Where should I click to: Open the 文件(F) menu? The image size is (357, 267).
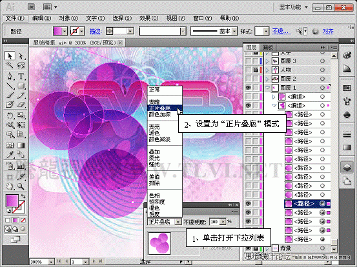coord(15,18)
